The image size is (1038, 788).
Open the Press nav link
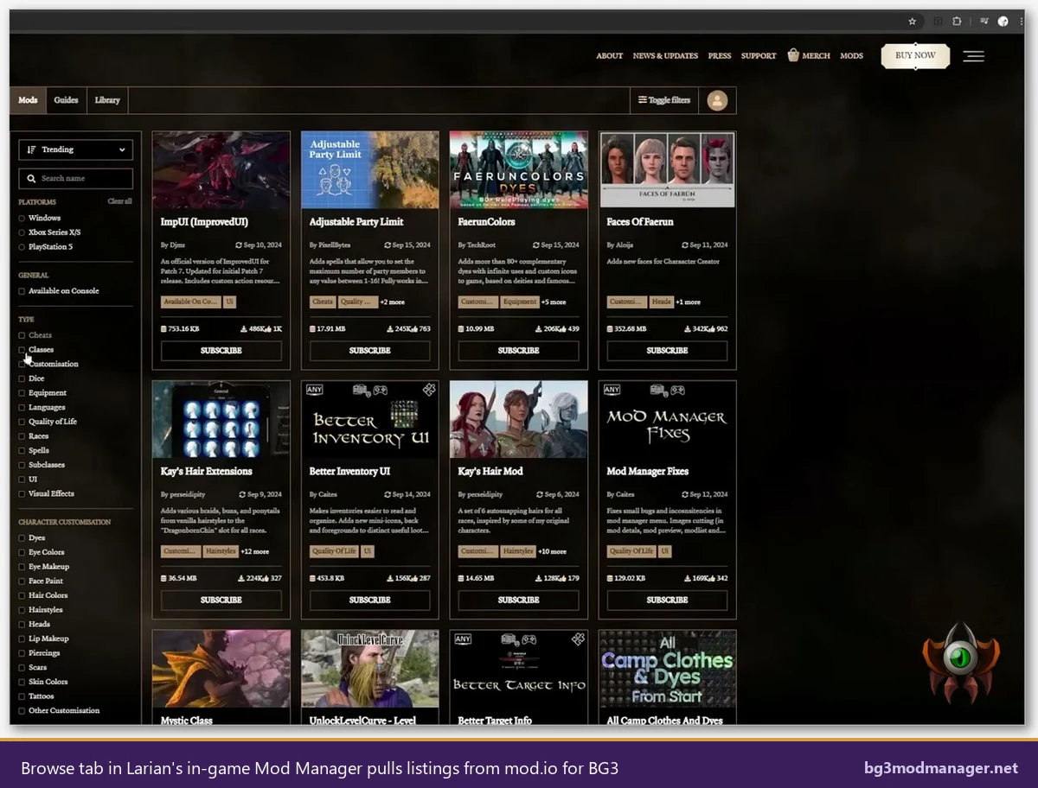click(x=720, y=56)
